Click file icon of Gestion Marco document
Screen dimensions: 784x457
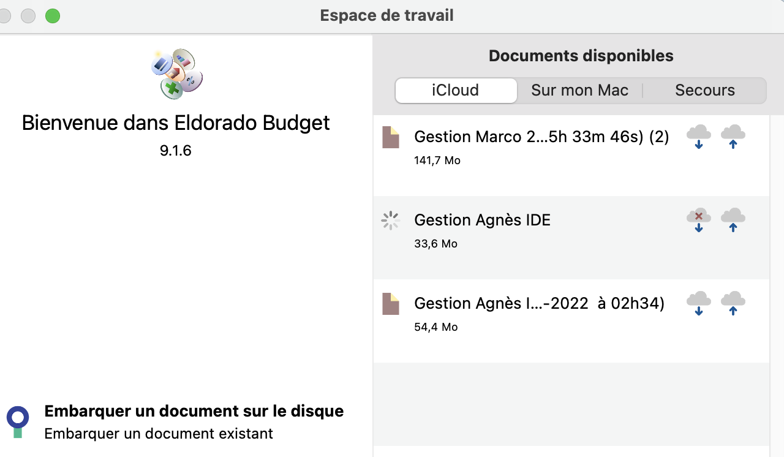[x=391, y=137]
